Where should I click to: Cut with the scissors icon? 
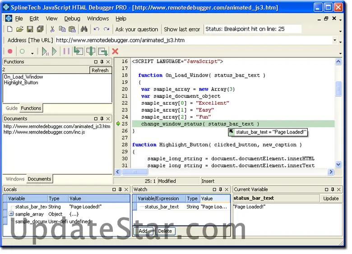[x=52, y=29]
